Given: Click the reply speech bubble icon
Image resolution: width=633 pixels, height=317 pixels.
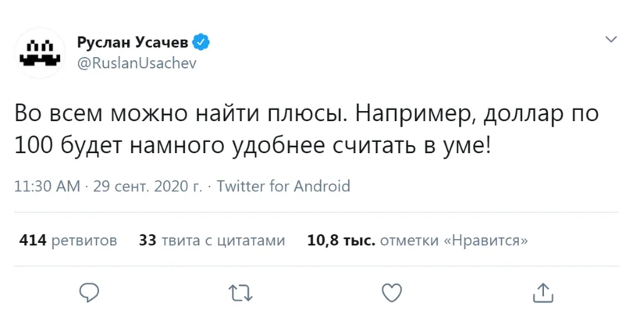Looking at the screenshot, I should point(90,292).
